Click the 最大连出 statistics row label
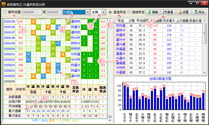This screenshot has width=209, height=125. tap(15, 116)
